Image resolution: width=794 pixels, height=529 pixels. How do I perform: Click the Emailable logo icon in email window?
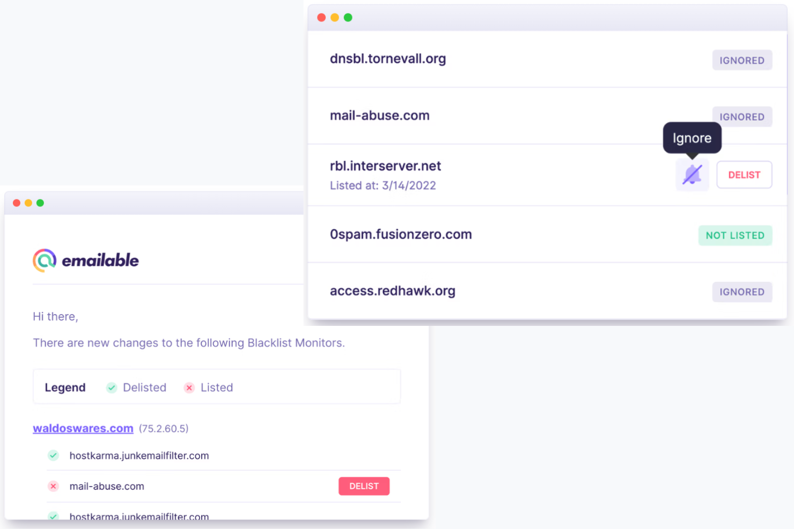45,260
